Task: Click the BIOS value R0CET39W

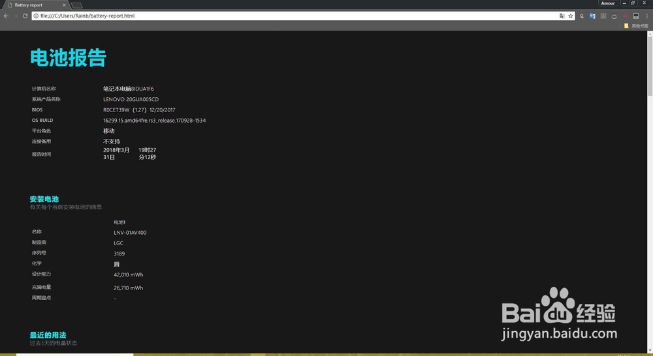Action: [x=116, y=110]
